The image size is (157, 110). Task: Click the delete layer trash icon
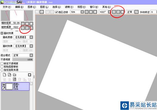pos(20,79)
